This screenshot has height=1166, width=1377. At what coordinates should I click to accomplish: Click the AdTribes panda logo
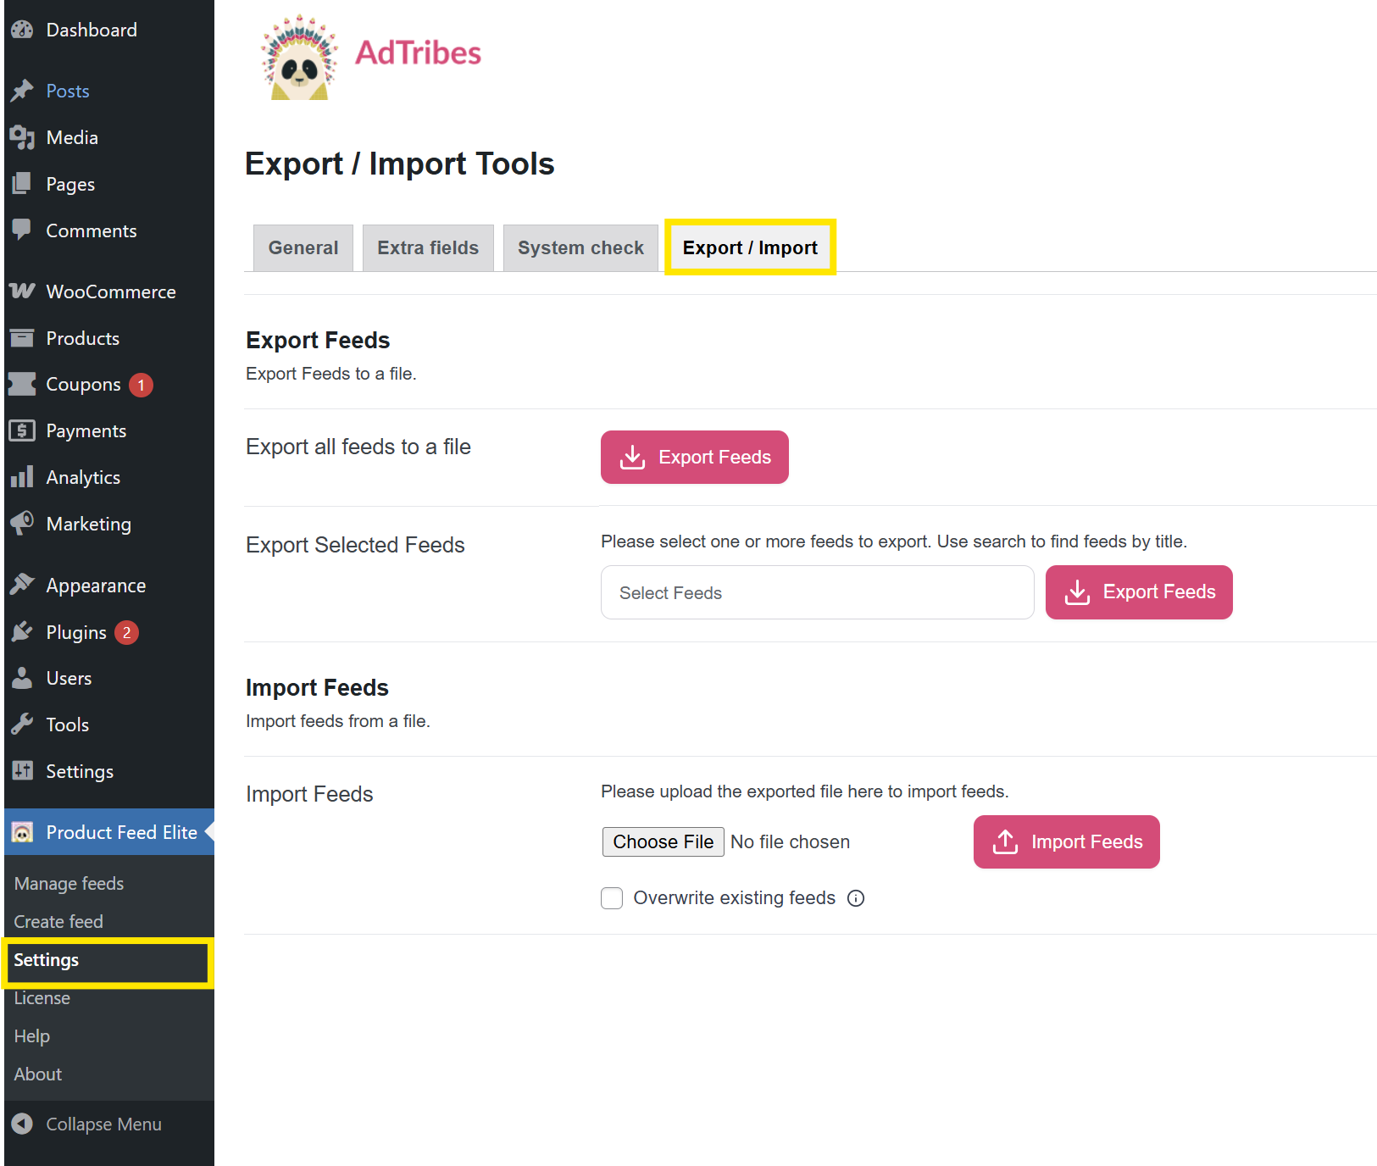tap(299, 58)
